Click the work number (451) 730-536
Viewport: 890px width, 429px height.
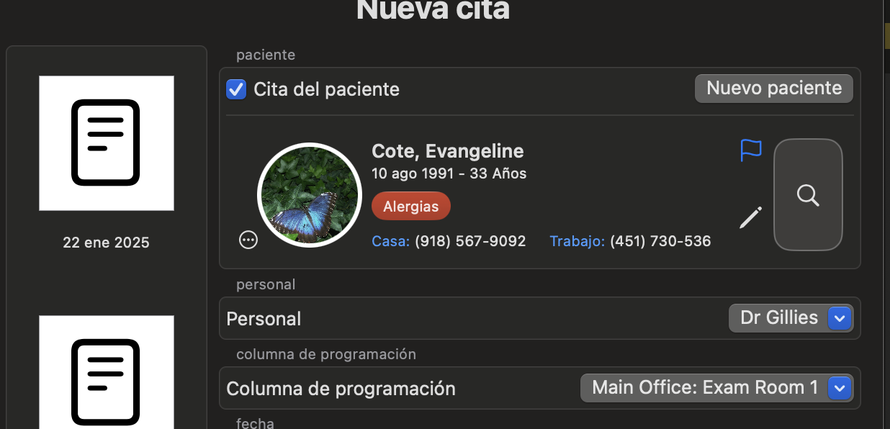click(x=660, y=241)
